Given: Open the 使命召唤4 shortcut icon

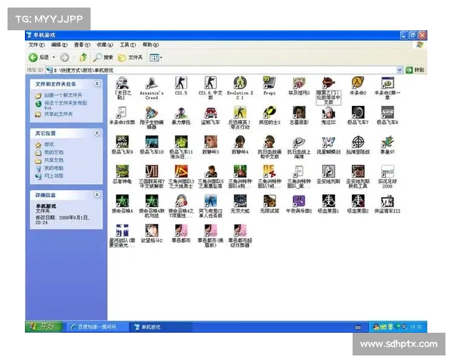Looking at the screenshot, I should pos(122,203).
